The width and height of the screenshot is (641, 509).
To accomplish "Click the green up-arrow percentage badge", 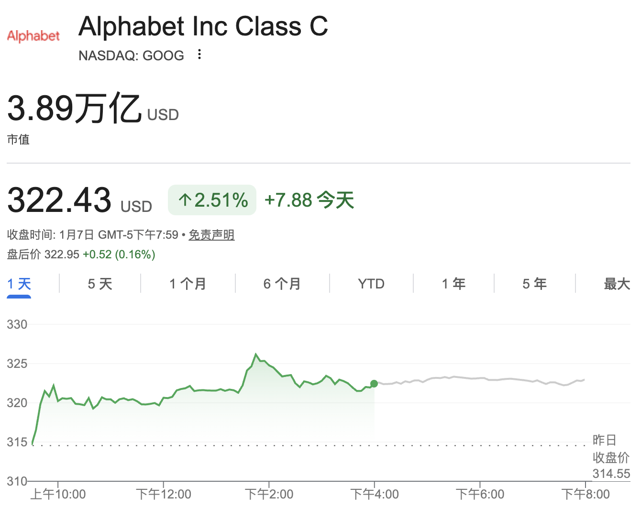I will (212, 200).
